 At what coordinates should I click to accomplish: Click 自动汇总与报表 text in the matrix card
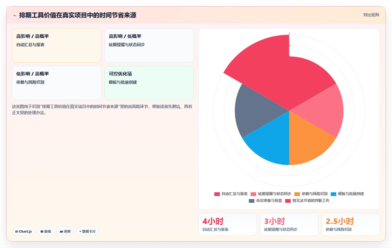[30, 45]
